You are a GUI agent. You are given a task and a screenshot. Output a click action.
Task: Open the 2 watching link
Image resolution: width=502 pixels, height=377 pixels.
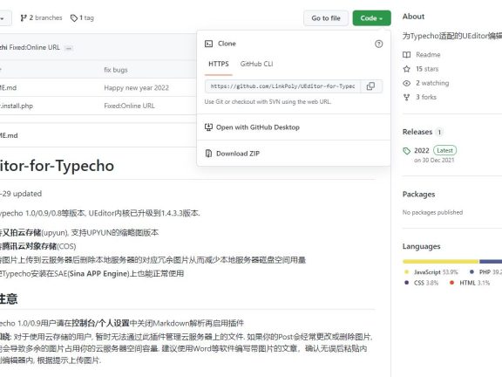click(432, 83)
